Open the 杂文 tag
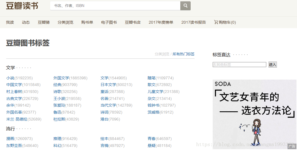297x150 pixels. (152, 99)
